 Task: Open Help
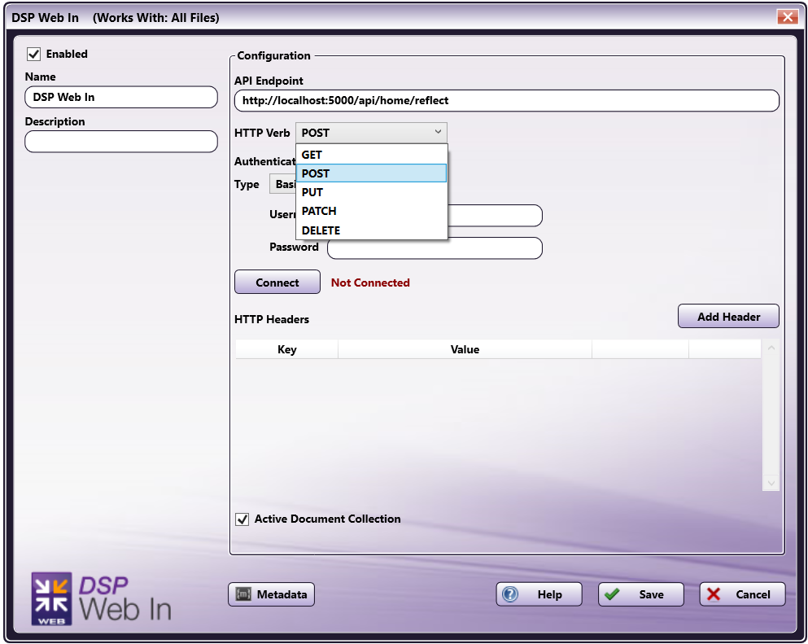click(539, 594)
